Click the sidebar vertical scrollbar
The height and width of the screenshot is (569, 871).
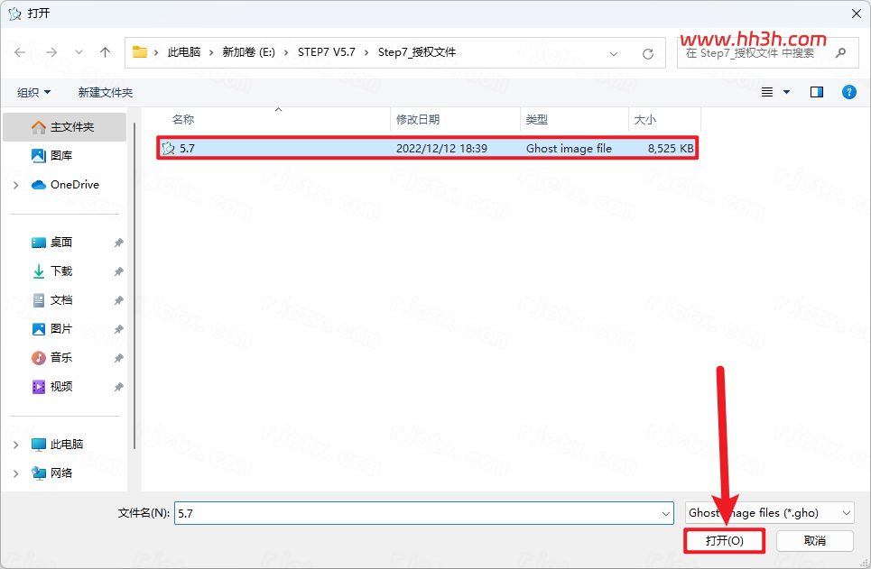[x=134, y=286]
